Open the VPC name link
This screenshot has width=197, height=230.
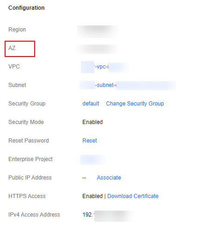point(105,67)
